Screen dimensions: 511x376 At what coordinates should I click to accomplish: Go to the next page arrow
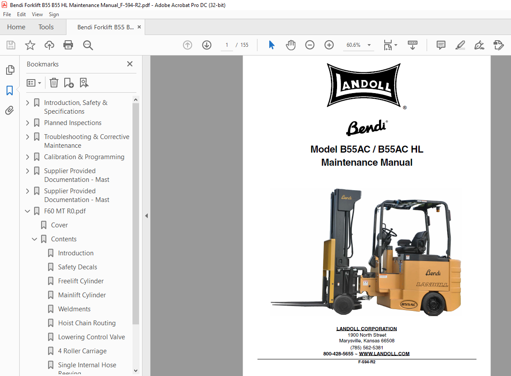[207, 45]
